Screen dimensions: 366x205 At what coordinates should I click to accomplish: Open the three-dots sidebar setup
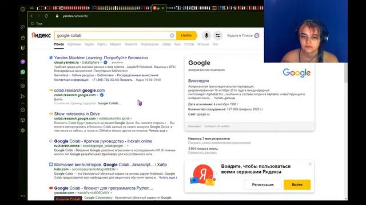[x=23, y=196]
